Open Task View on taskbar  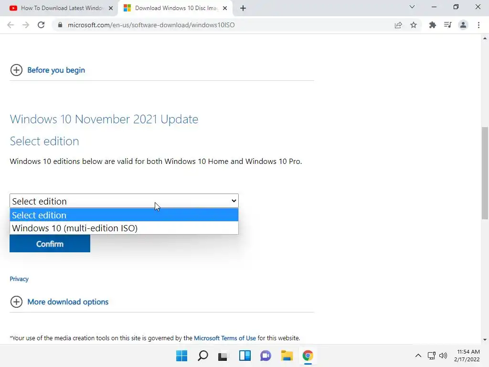223,356
